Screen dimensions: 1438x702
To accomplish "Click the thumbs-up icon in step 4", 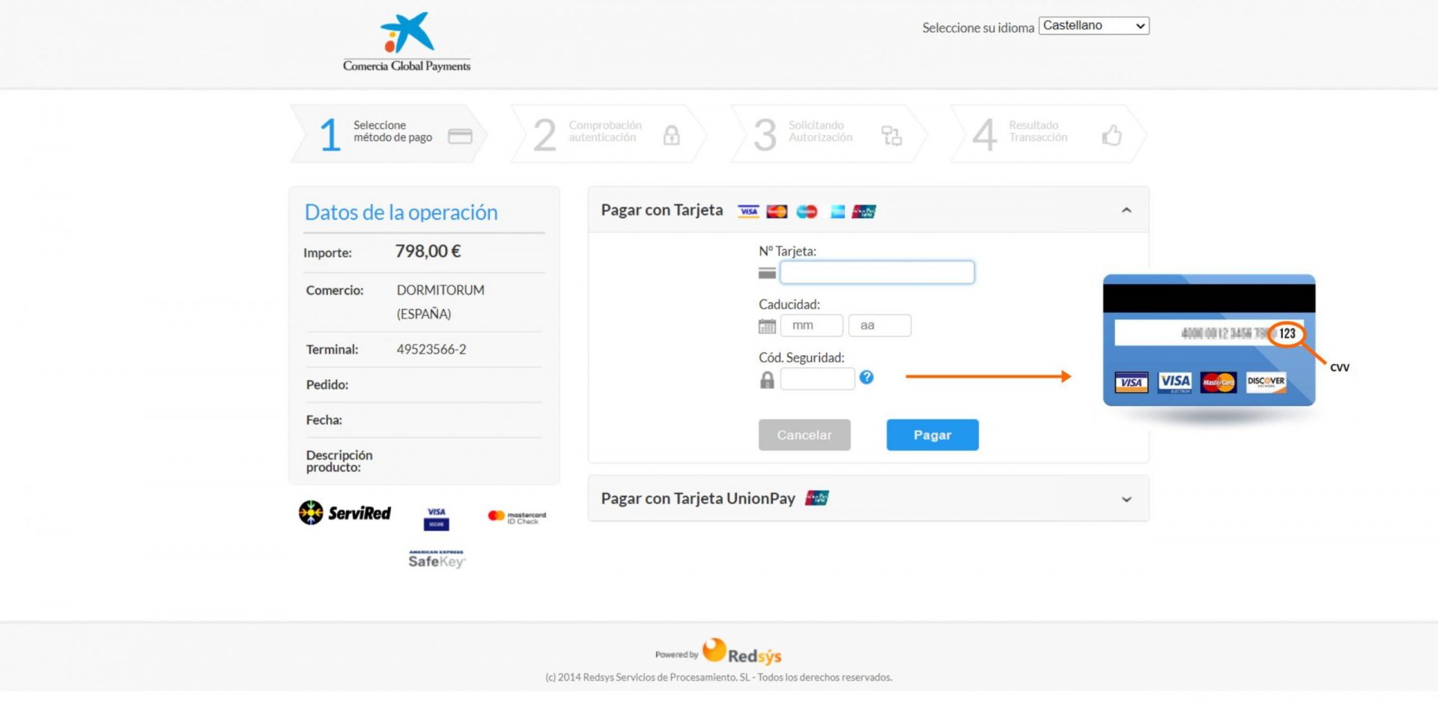I will [1111, 135].
